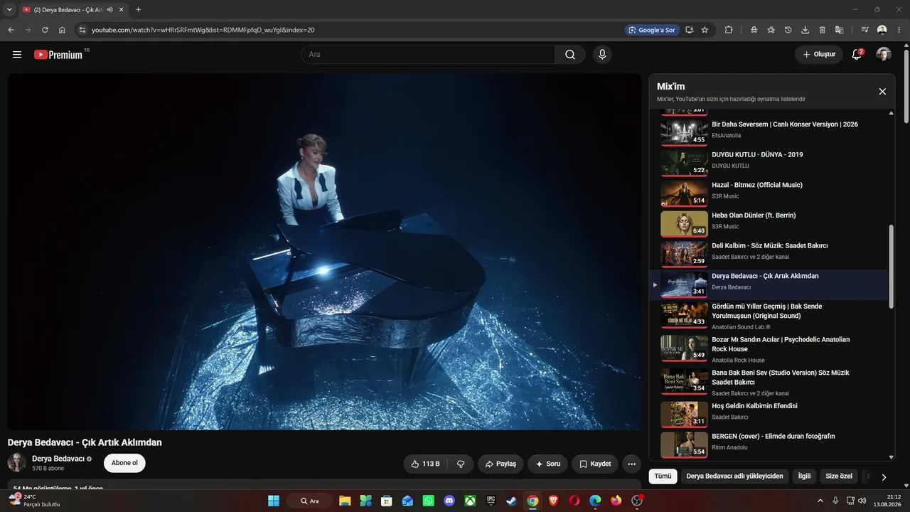Click the Oluştur create button

(819, 54)
